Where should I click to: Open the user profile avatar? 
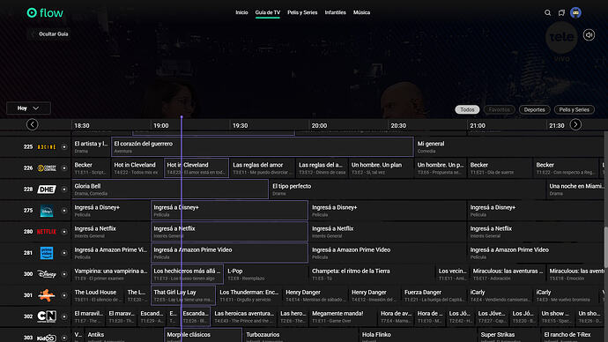(575, 13)
